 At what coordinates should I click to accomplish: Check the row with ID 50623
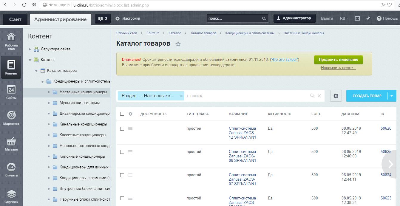tap(122, 198)
